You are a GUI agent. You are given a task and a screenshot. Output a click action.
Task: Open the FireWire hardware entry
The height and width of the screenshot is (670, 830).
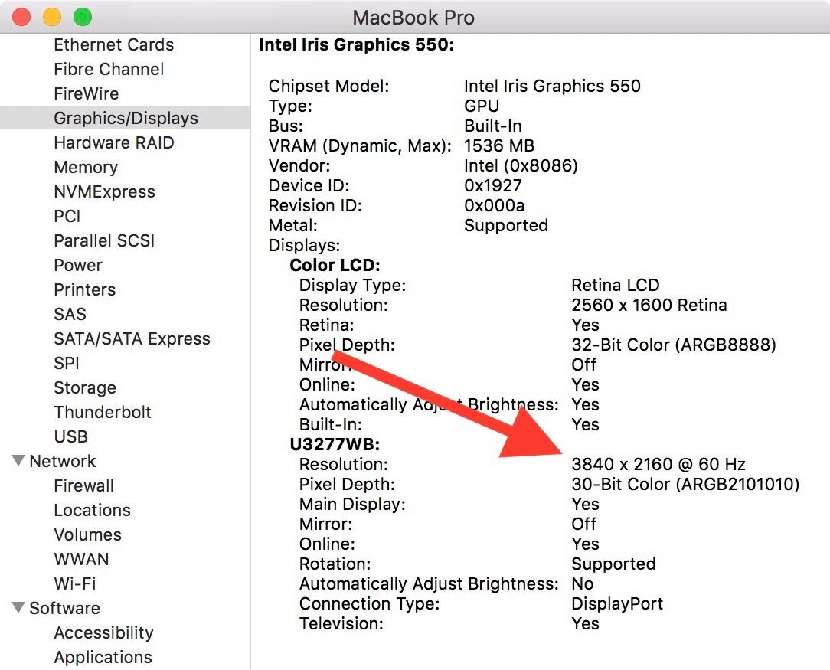87,93
